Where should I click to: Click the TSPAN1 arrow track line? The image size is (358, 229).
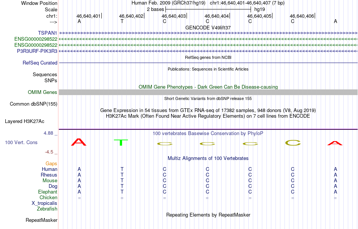click(x=208, y=33)
